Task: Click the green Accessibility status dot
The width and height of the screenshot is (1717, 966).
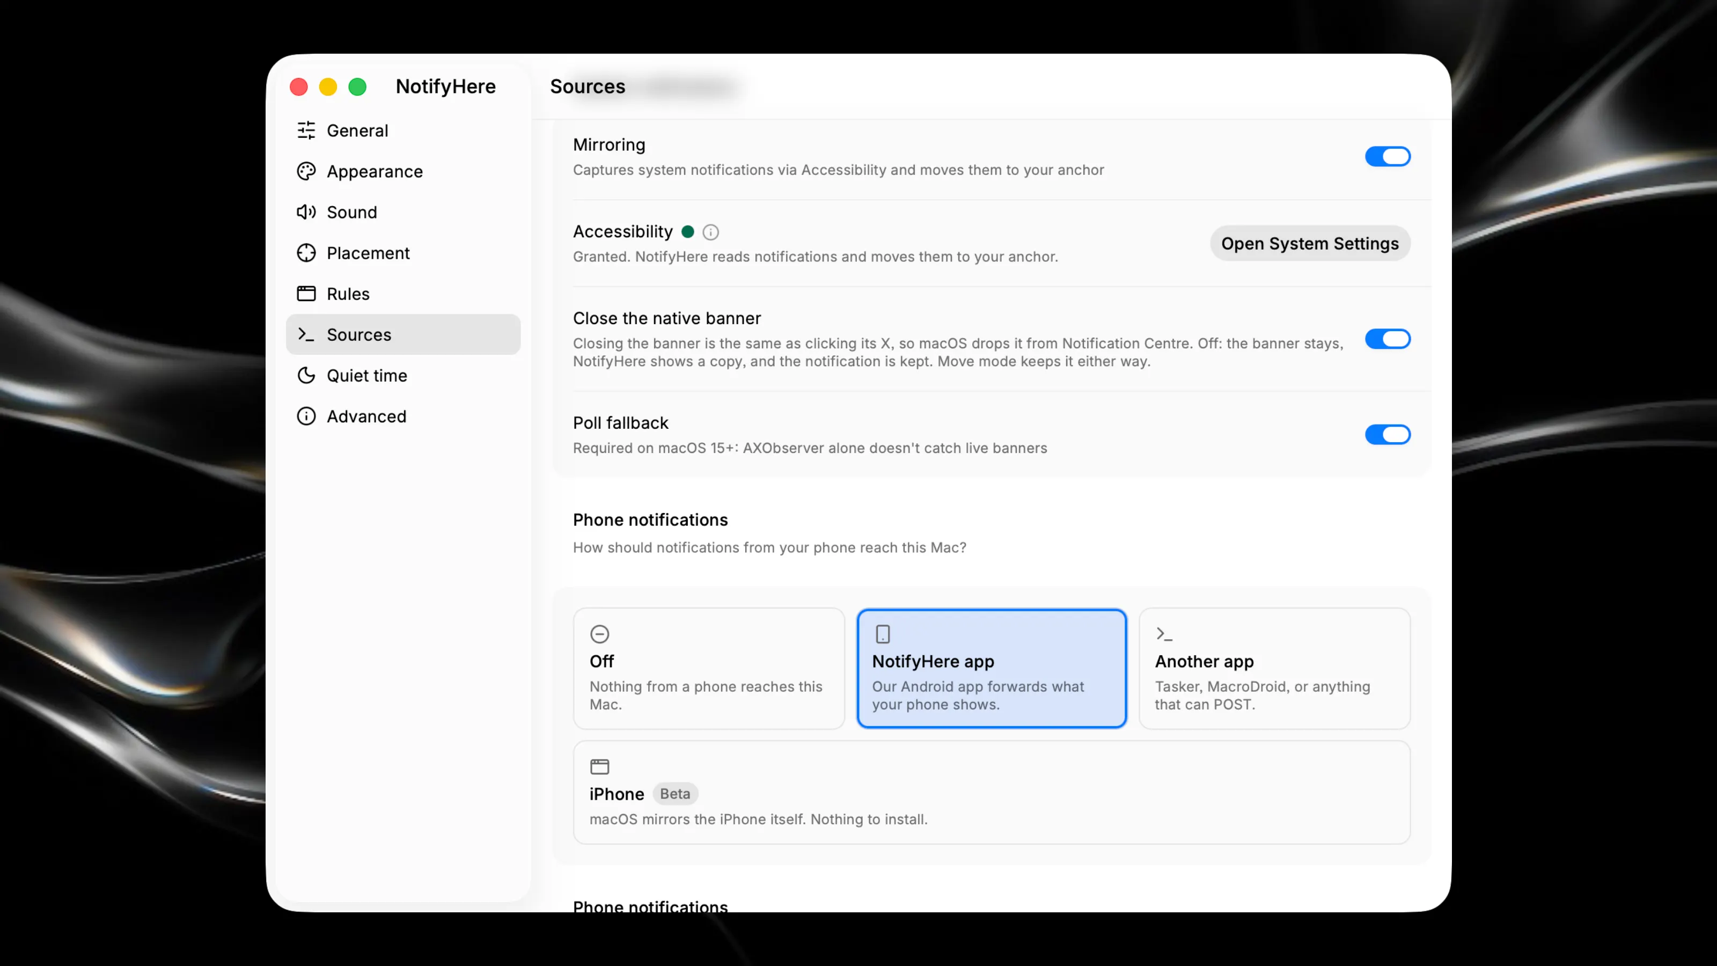Action: pos(688,231)
